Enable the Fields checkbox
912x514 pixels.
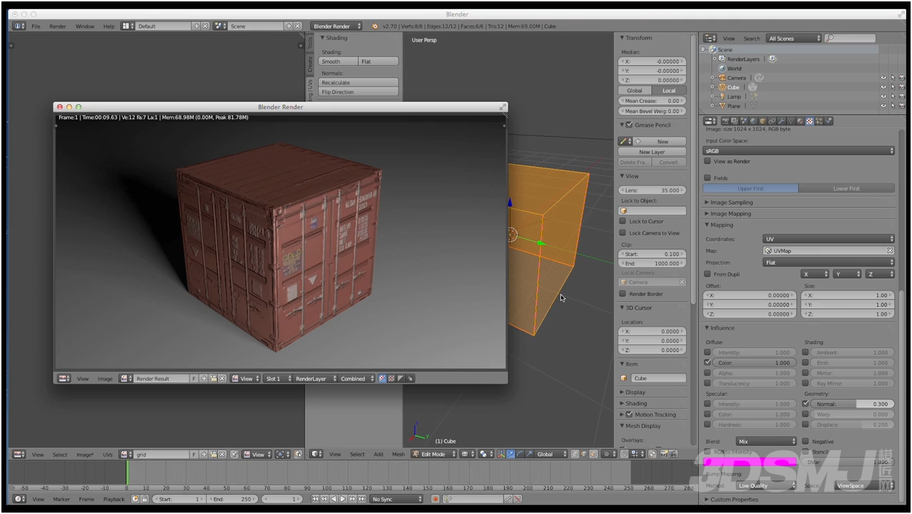(x=707, y=178)
